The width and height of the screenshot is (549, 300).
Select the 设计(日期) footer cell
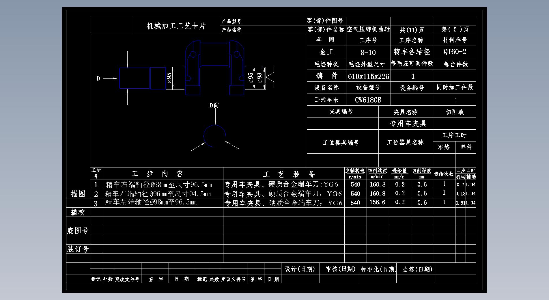tap(300, 269)
